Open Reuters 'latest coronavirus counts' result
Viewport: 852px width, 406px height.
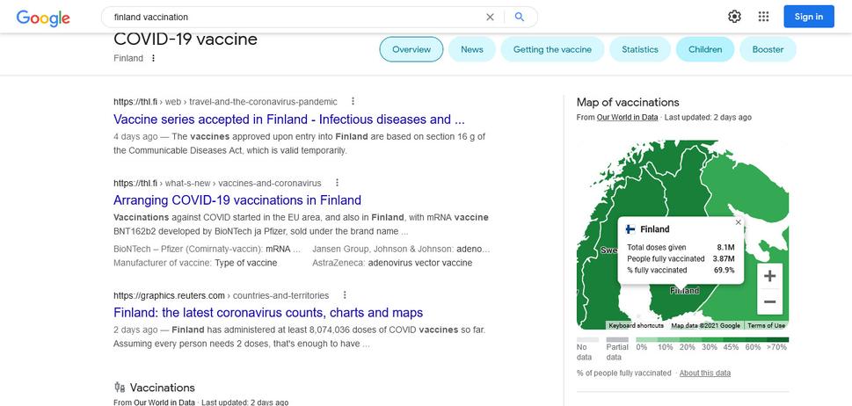tap(268, 313)
